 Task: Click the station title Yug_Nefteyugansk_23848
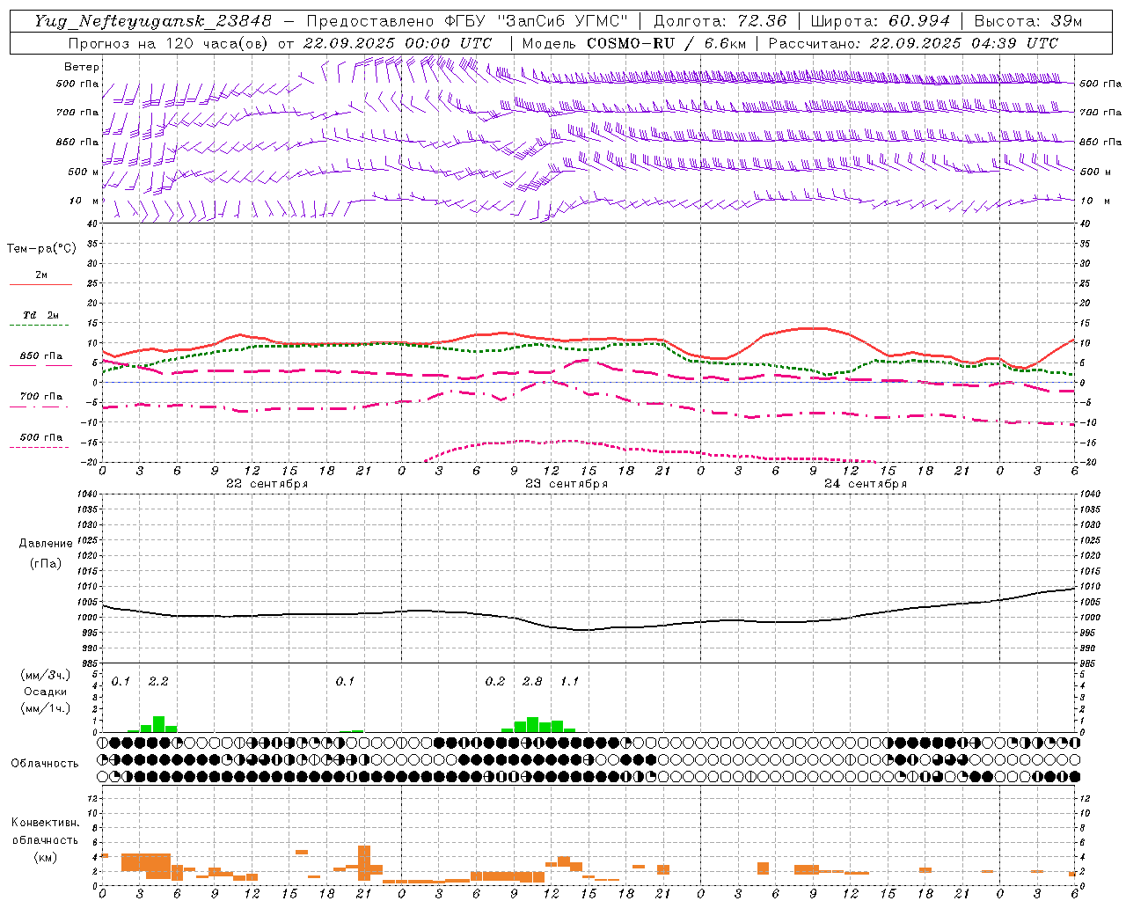(x=153, y=21)
